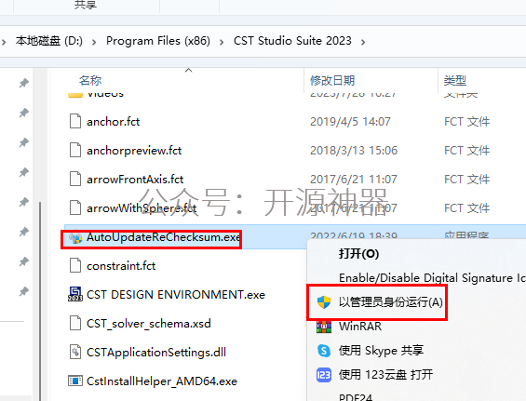The height and width of the screenshot is (401, 526).
Task: Click the WinRAR books icon
Action: tap(324, 327)
